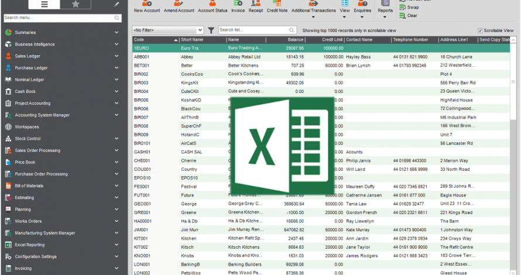This screenshot has width=521, height=275.
Task: Toggle the Scrollable View checkbox
Action: coord(480,30)
